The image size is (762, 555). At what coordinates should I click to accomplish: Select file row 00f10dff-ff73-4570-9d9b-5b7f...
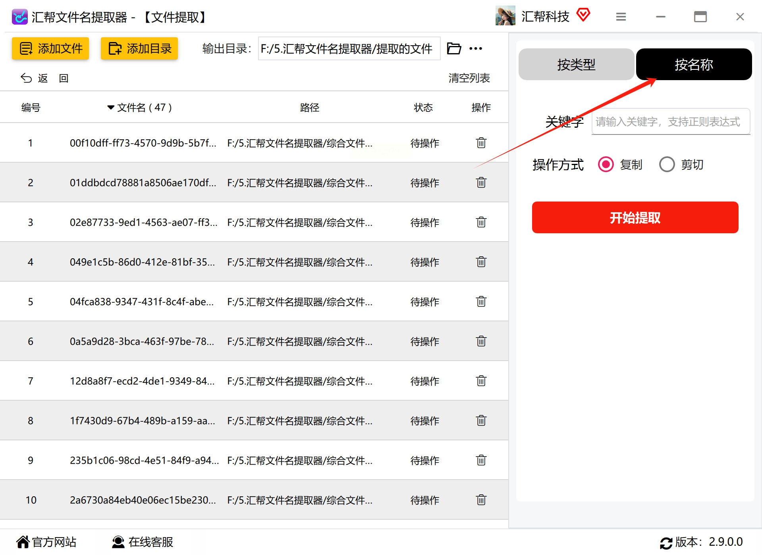[254, 143]
